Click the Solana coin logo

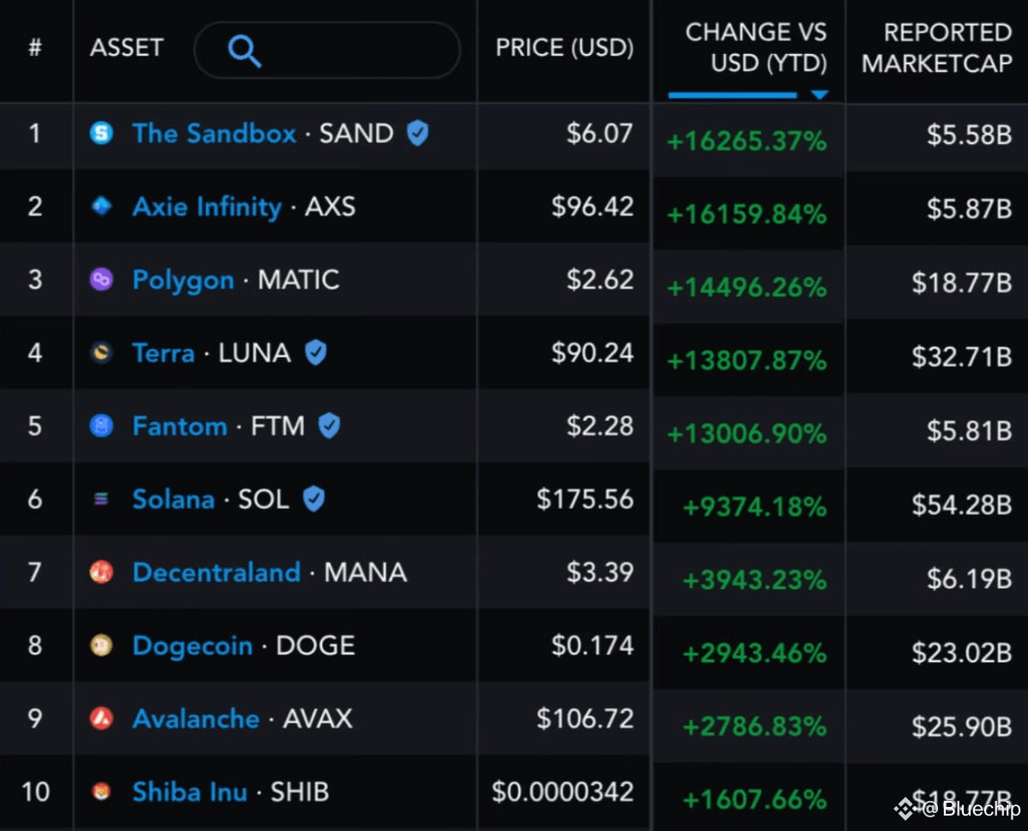(102, 499)
